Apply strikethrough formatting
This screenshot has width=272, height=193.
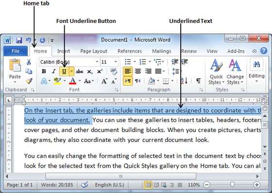pyautogui.click(x=80, y=71)
